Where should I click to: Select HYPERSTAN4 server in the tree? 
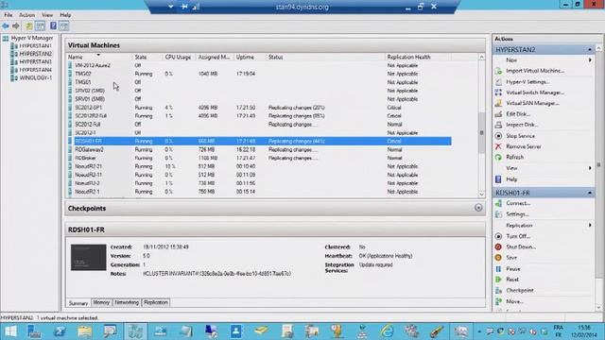(35, 70)
